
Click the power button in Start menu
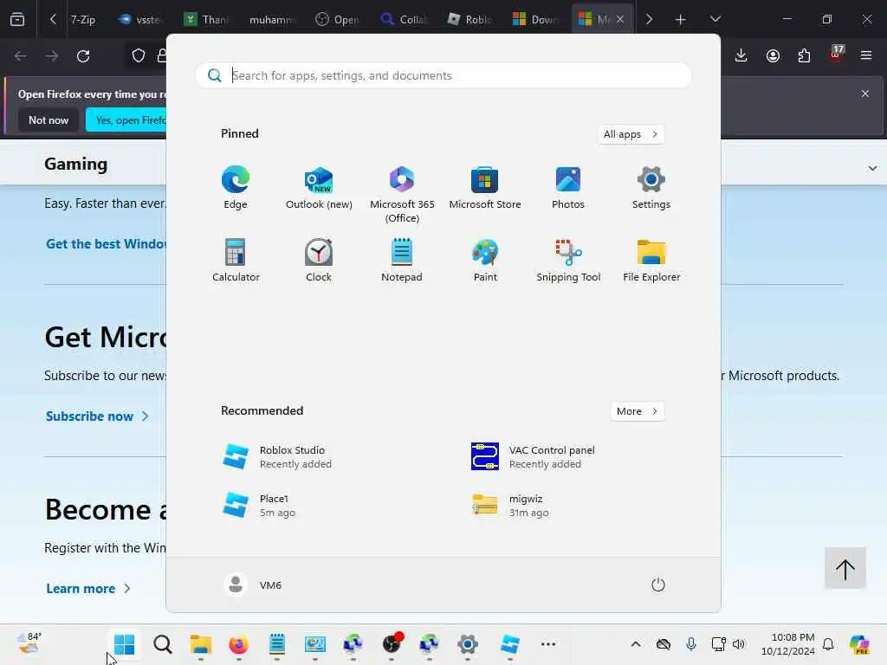(658, 584)
